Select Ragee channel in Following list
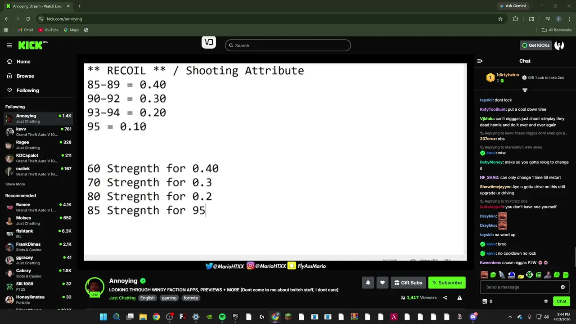576x324 pixels. [38, 145]
